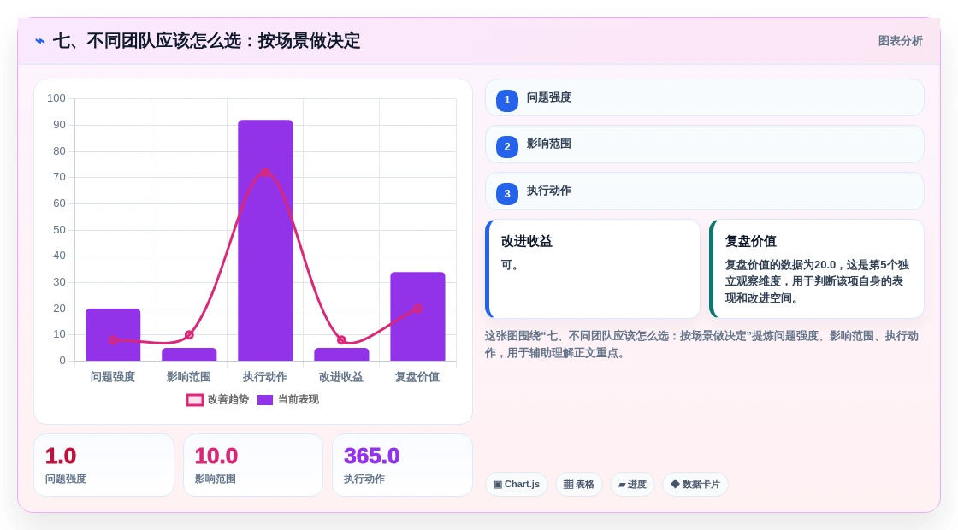Click the Chart.js tag chip
Viewport: 958px width, 530px height.
coord(517,484)
